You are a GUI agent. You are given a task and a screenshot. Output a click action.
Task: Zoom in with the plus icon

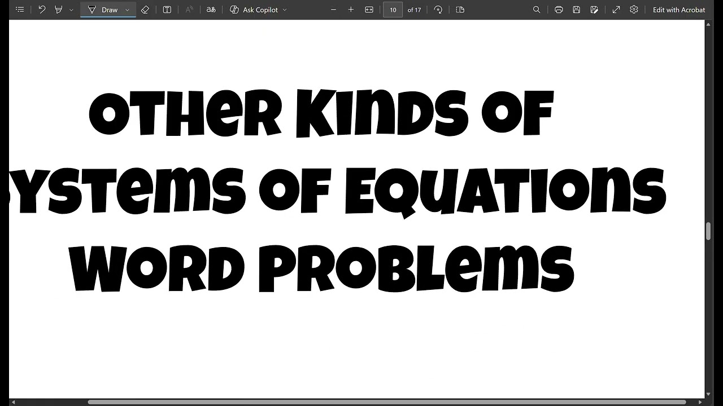[x=351, y=10]
